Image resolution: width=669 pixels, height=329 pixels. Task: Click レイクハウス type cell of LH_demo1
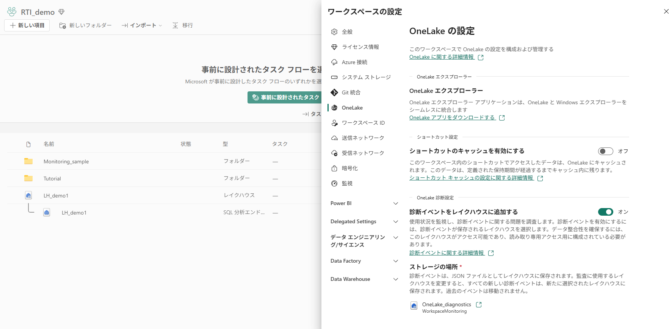tap(239, 195)
